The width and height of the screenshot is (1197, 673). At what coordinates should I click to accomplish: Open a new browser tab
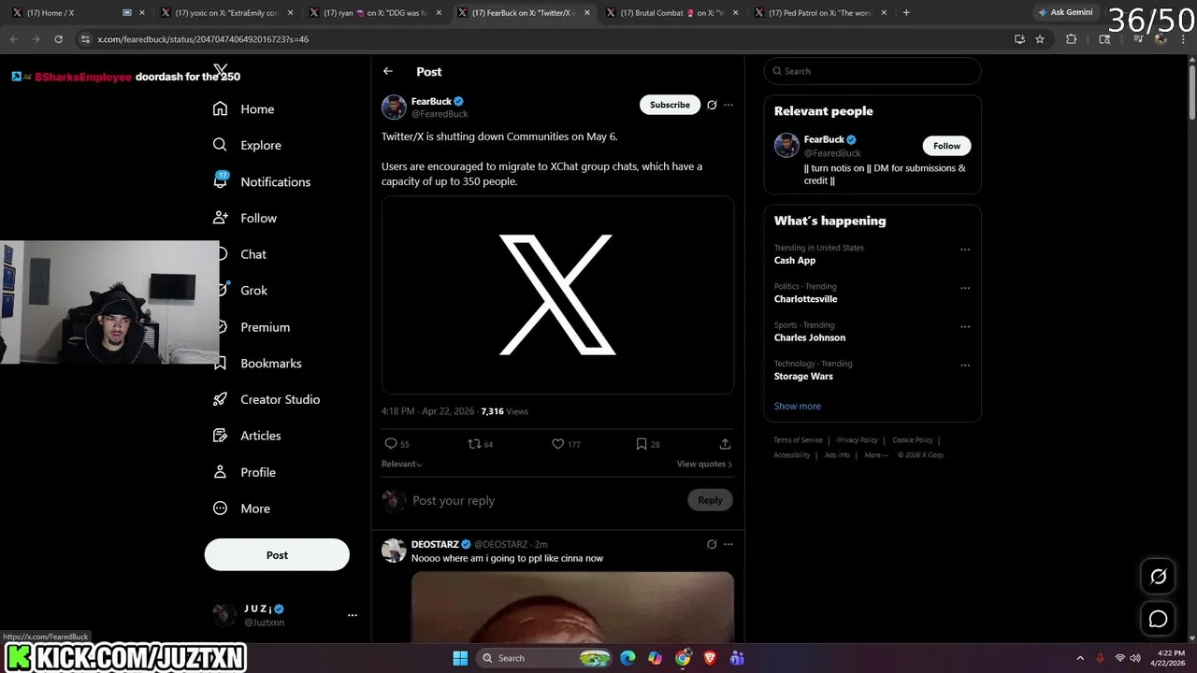(906, 13)
